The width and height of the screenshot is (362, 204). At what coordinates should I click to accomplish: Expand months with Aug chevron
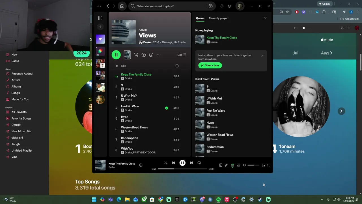331,53
